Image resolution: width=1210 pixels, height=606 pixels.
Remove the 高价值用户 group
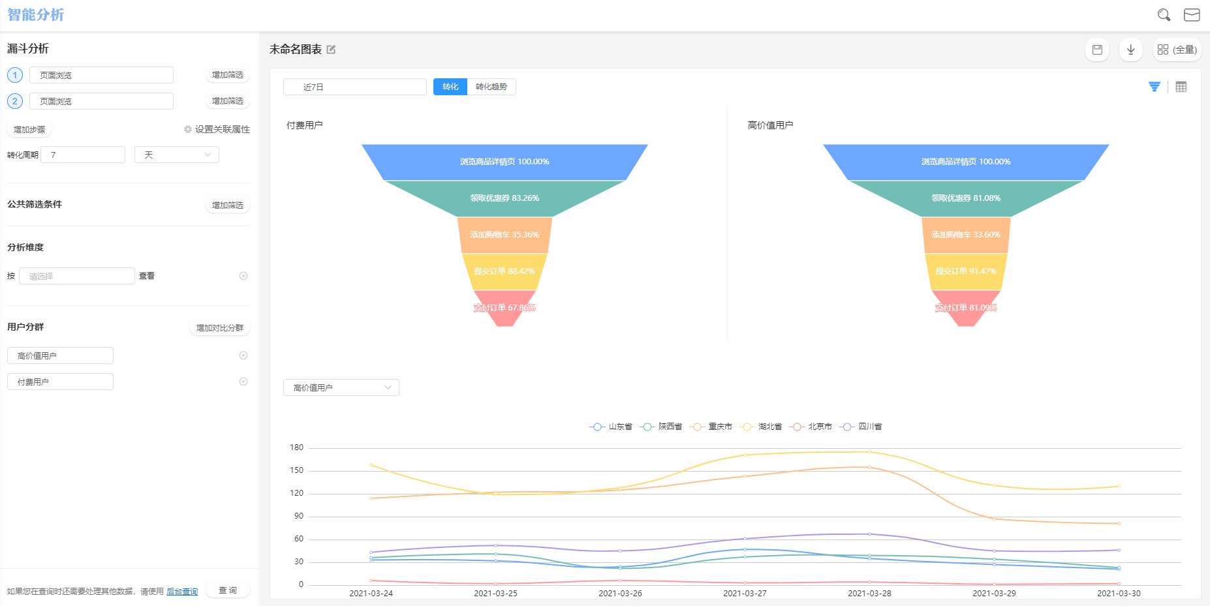pyautogui.click(x=243, y=356)
